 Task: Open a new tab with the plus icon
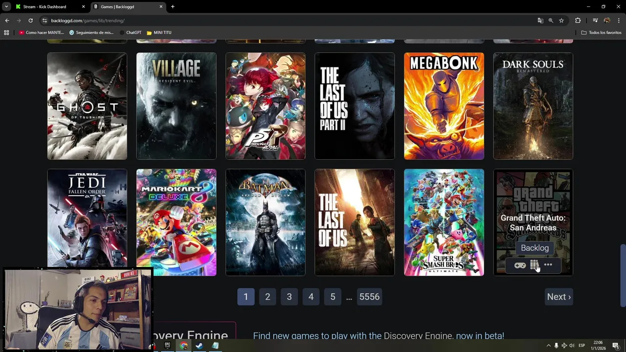coord(173,7)
